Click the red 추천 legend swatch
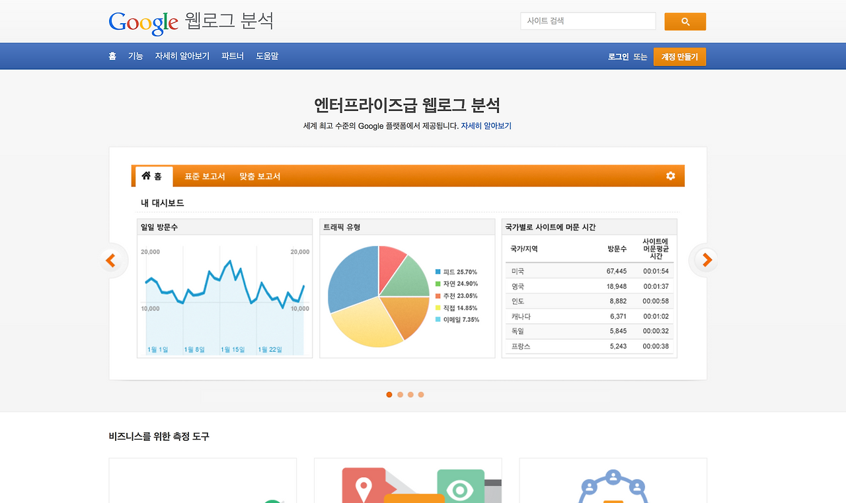 (x=438, y=295)
